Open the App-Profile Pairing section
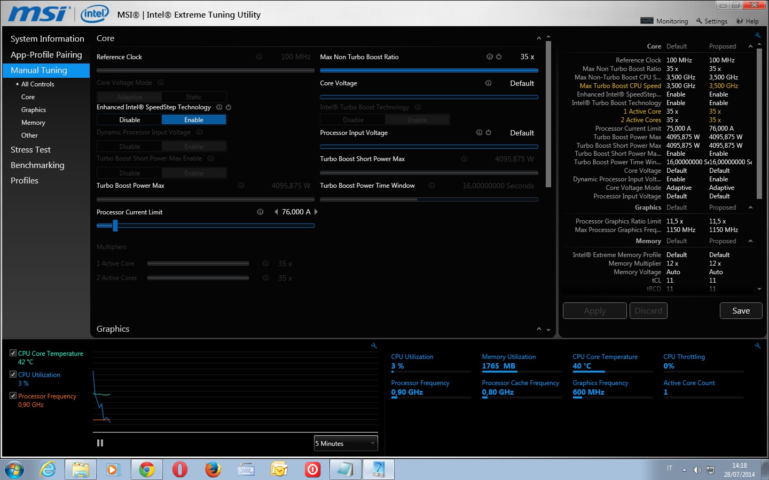The image size is (769, 480). [x=46, y=55]
